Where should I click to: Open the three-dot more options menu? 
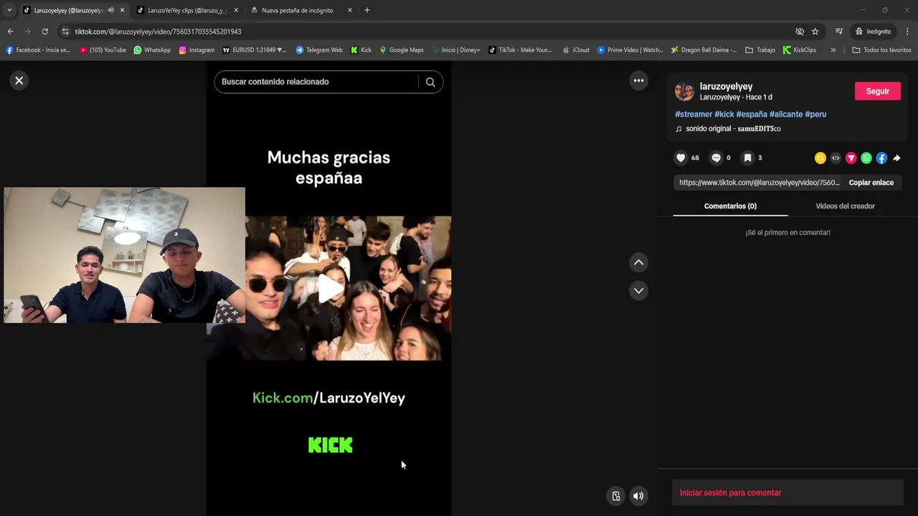click(638, 80)
